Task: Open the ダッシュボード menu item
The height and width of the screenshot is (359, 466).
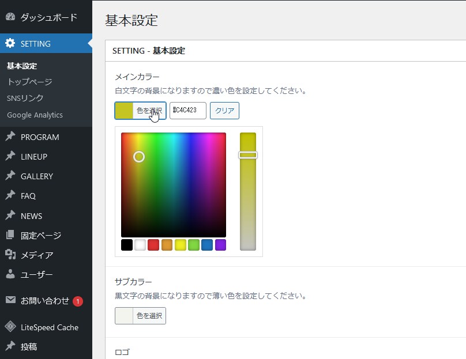Action: 46,17
